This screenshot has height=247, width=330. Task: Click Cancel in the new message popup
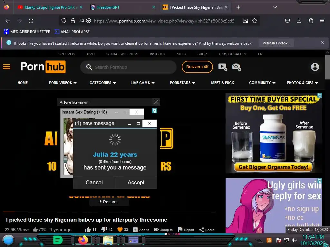pos(94,182)
